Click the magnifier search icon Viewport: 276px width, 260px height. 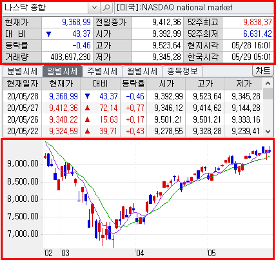[106, 8]
